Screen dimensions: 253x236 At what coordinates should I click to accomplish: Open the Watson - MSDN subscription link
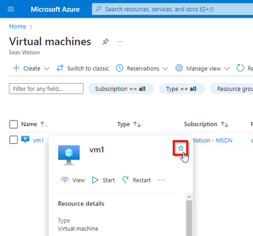[x=213, y=140]
